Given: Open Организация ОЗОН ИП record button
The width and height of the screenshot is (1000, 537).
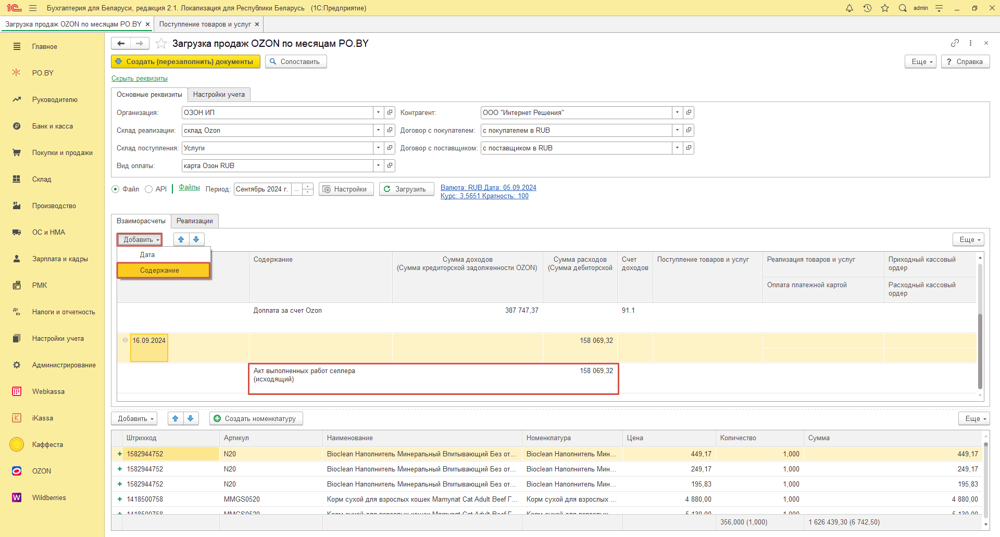Looking at the screenshot, I should point(390,112).
